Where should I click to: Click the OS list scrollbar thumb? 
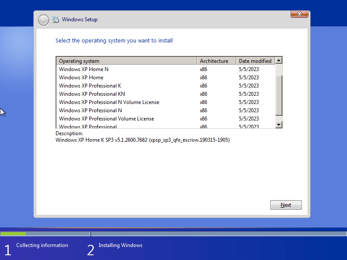[278, 95]
